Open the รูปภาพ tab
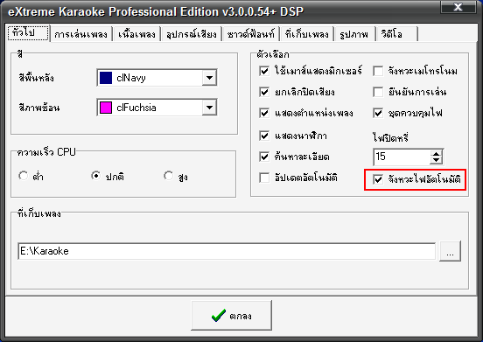This screenshot has width=483, height=342. click(x=354, y=34)
